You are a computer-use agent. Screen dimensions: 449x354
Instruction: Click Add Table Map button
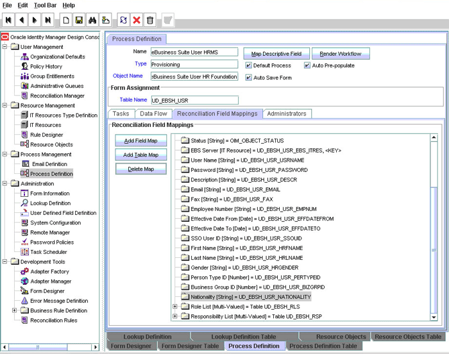[x=141, y=155]
